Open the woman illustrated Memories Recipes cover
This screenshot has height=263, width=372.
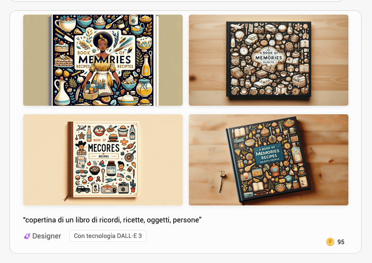[103, 60]
